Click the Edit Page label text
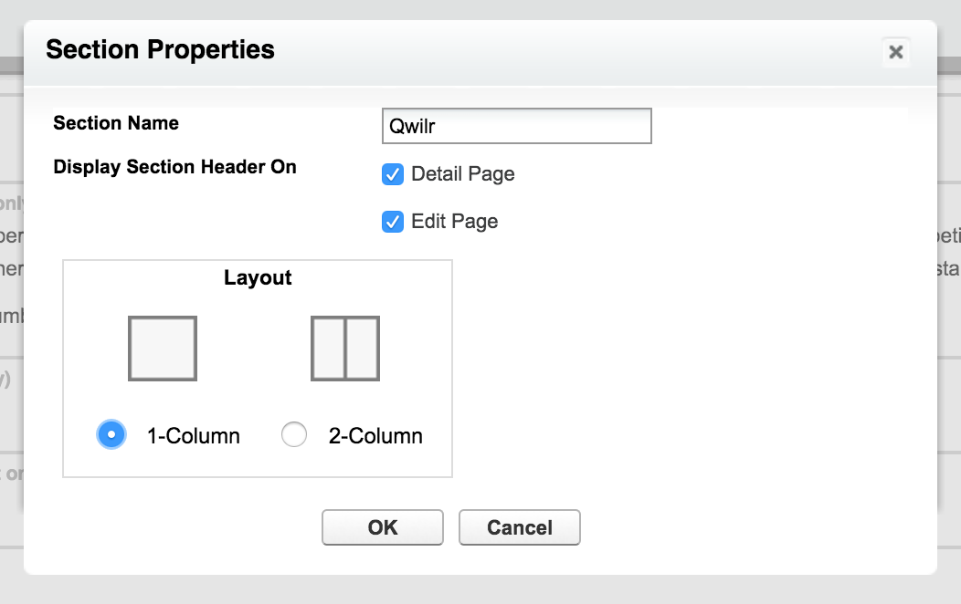This screenshot has width=961, height=604. click(x=455, y=222)
